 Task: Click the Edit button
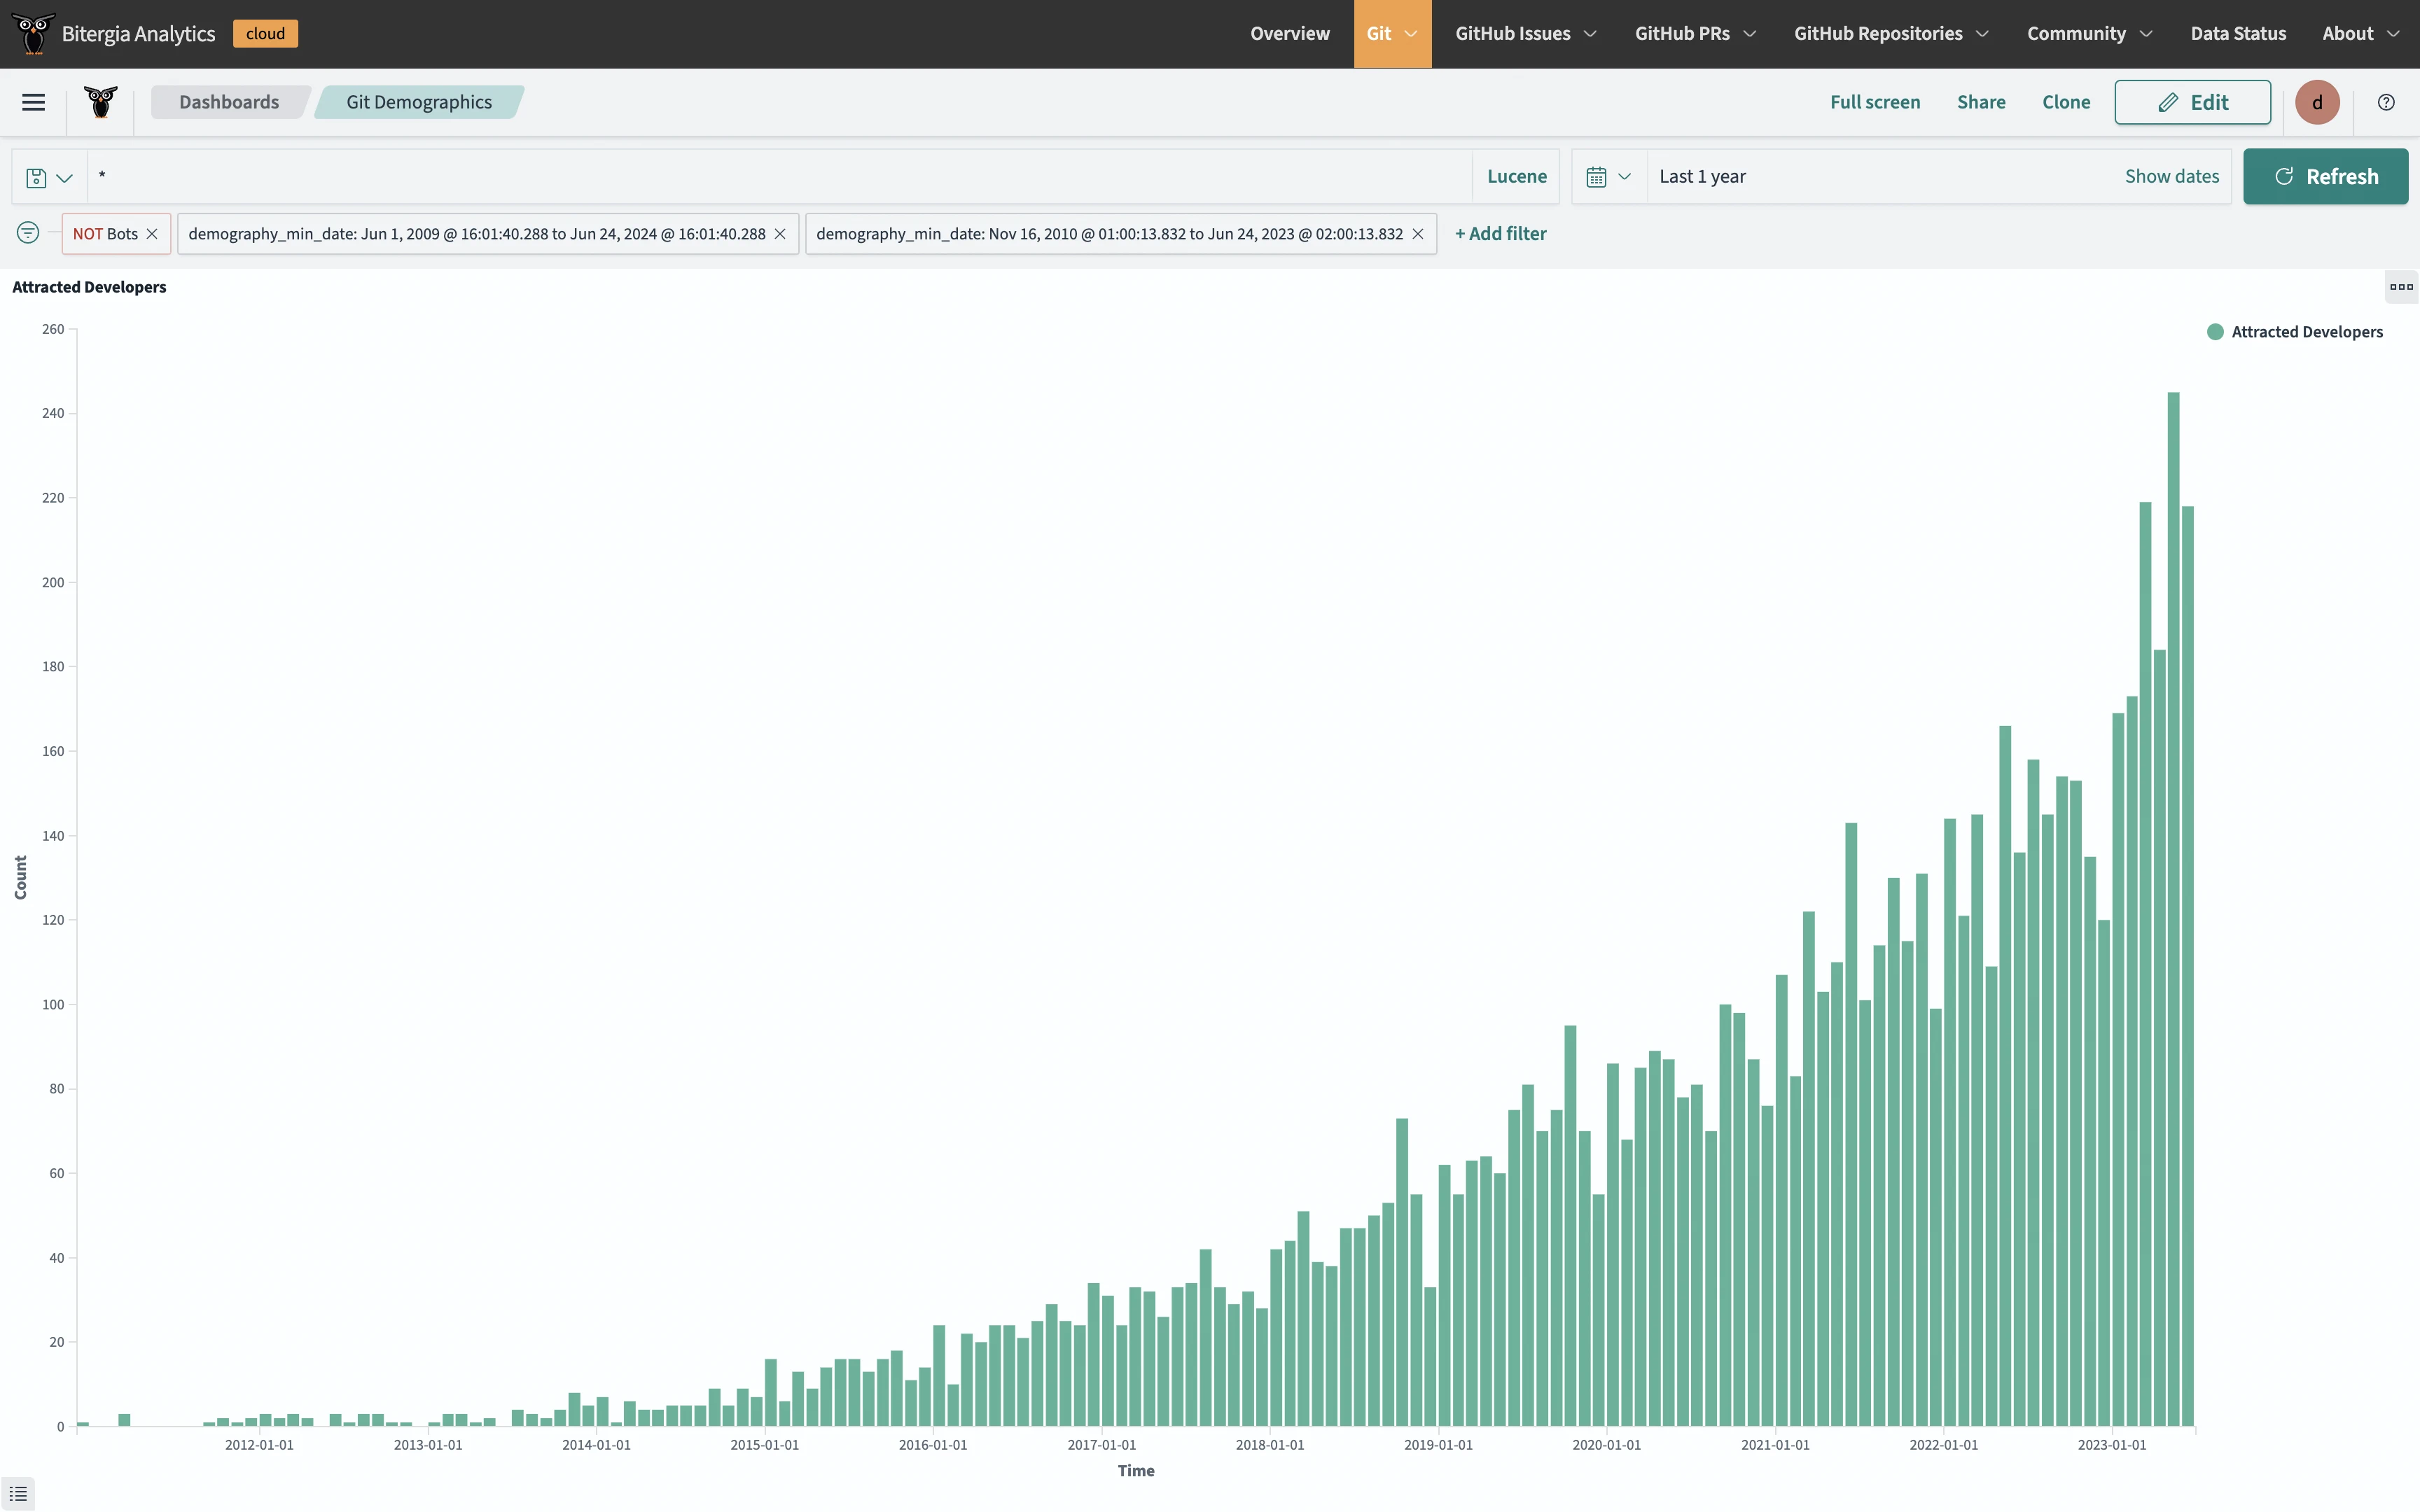tap(2193, 101)
